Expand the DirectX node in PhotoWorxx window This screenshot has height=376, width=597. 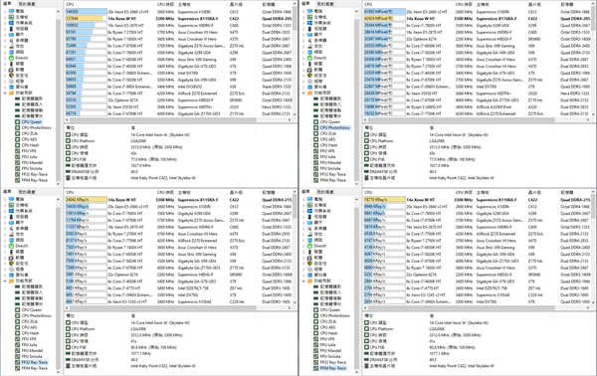pos(303,58)
